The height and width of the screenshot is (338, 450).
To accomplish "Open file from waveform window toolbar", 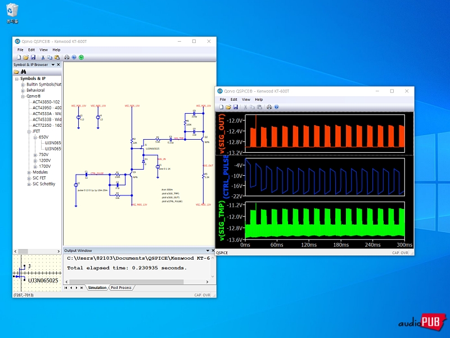I will coord(228,107).
